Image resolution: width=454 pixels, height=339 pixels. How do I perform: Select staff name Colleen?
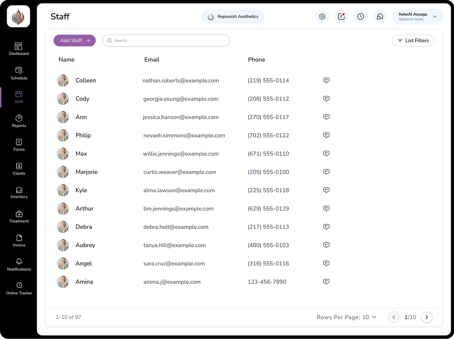[x=86, y=80]
